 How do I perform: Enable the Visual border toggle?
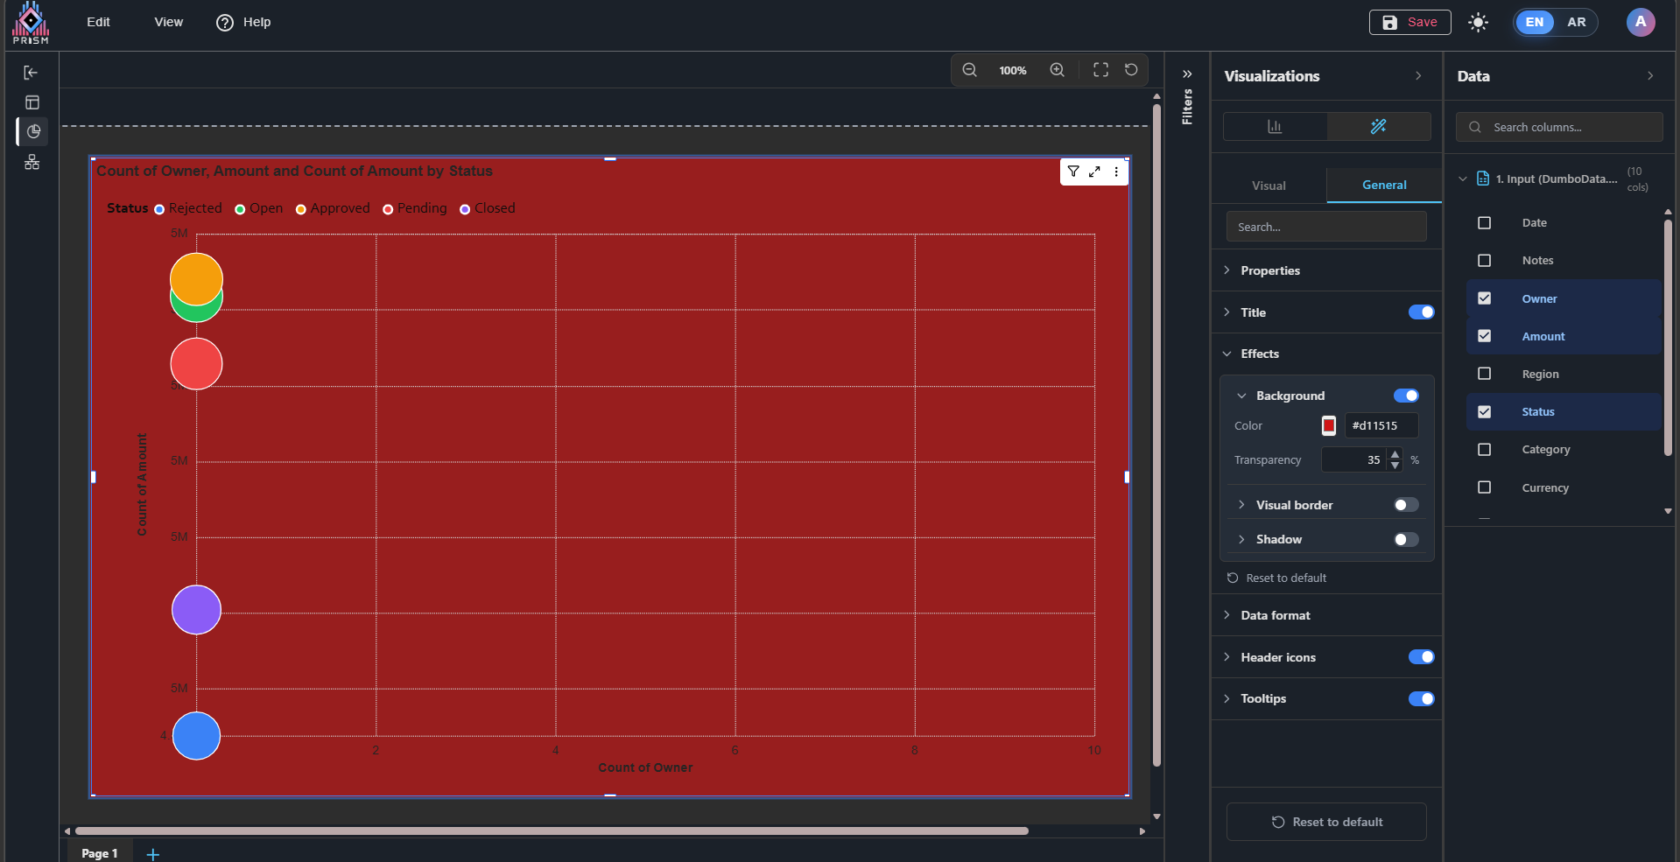[1406, 505]
